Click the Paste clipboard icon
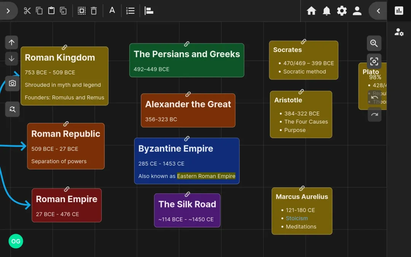This screenshot has width=411, height=257. pyautogui.click(x=51, y=11)
